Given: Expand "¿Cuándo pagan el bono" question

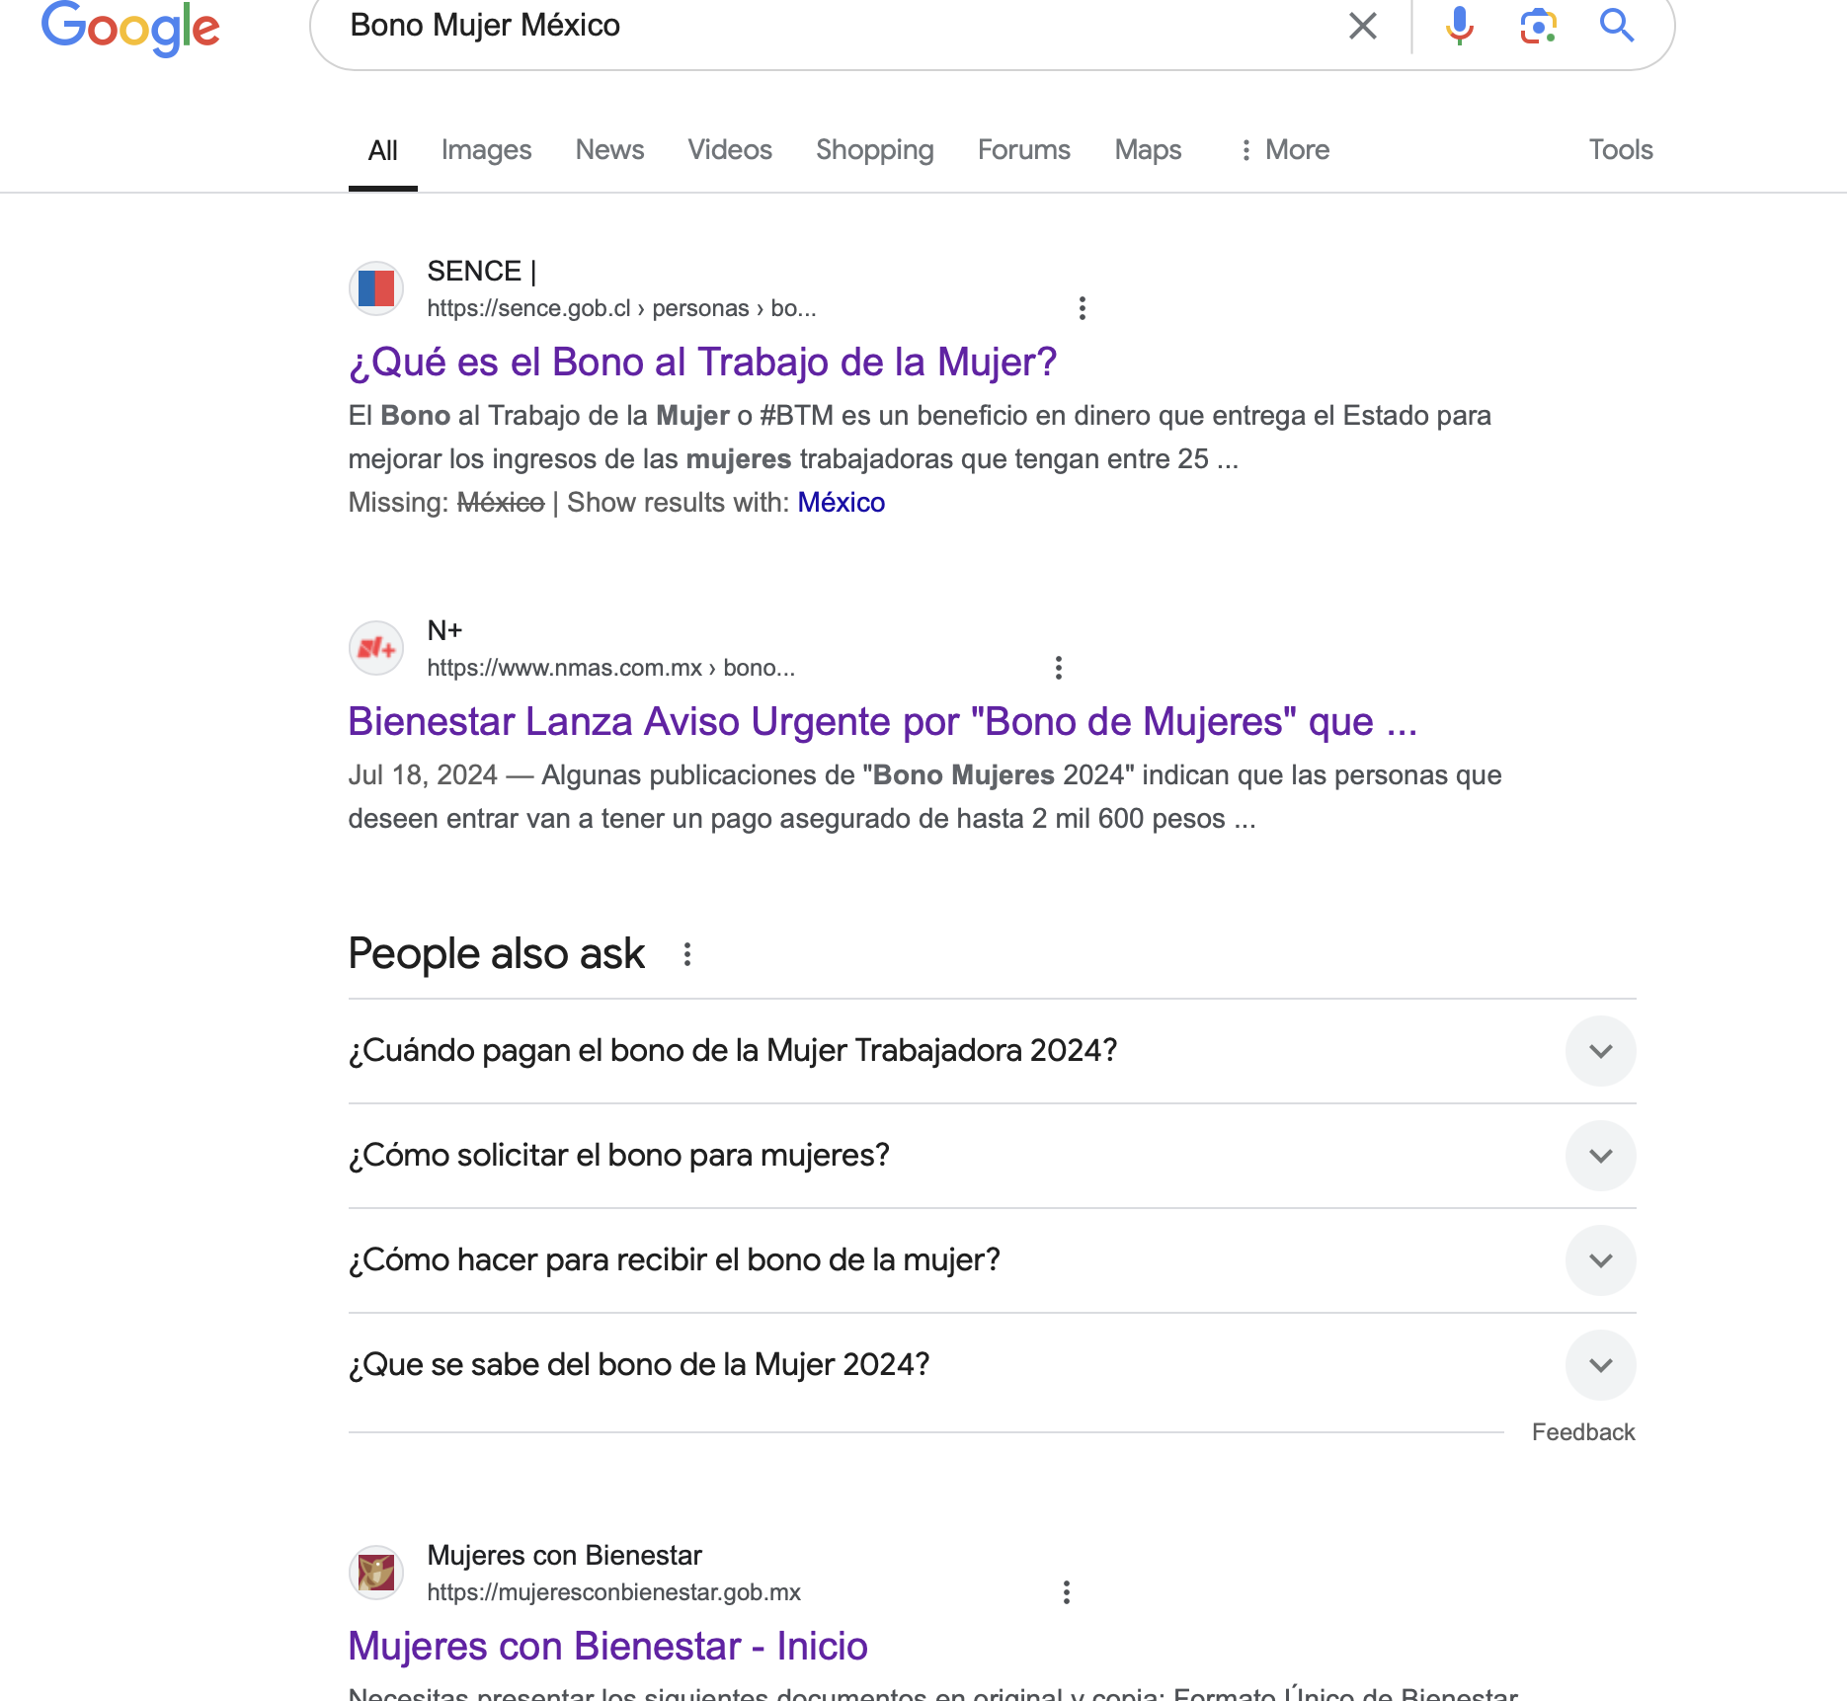Looking at the screenshot, I should (1600, 1051).
